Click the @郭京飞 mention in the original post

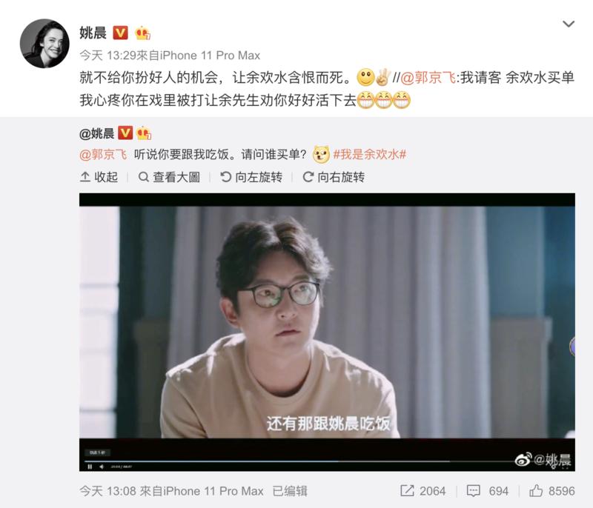pyautogui.click(x=103, y=155)
